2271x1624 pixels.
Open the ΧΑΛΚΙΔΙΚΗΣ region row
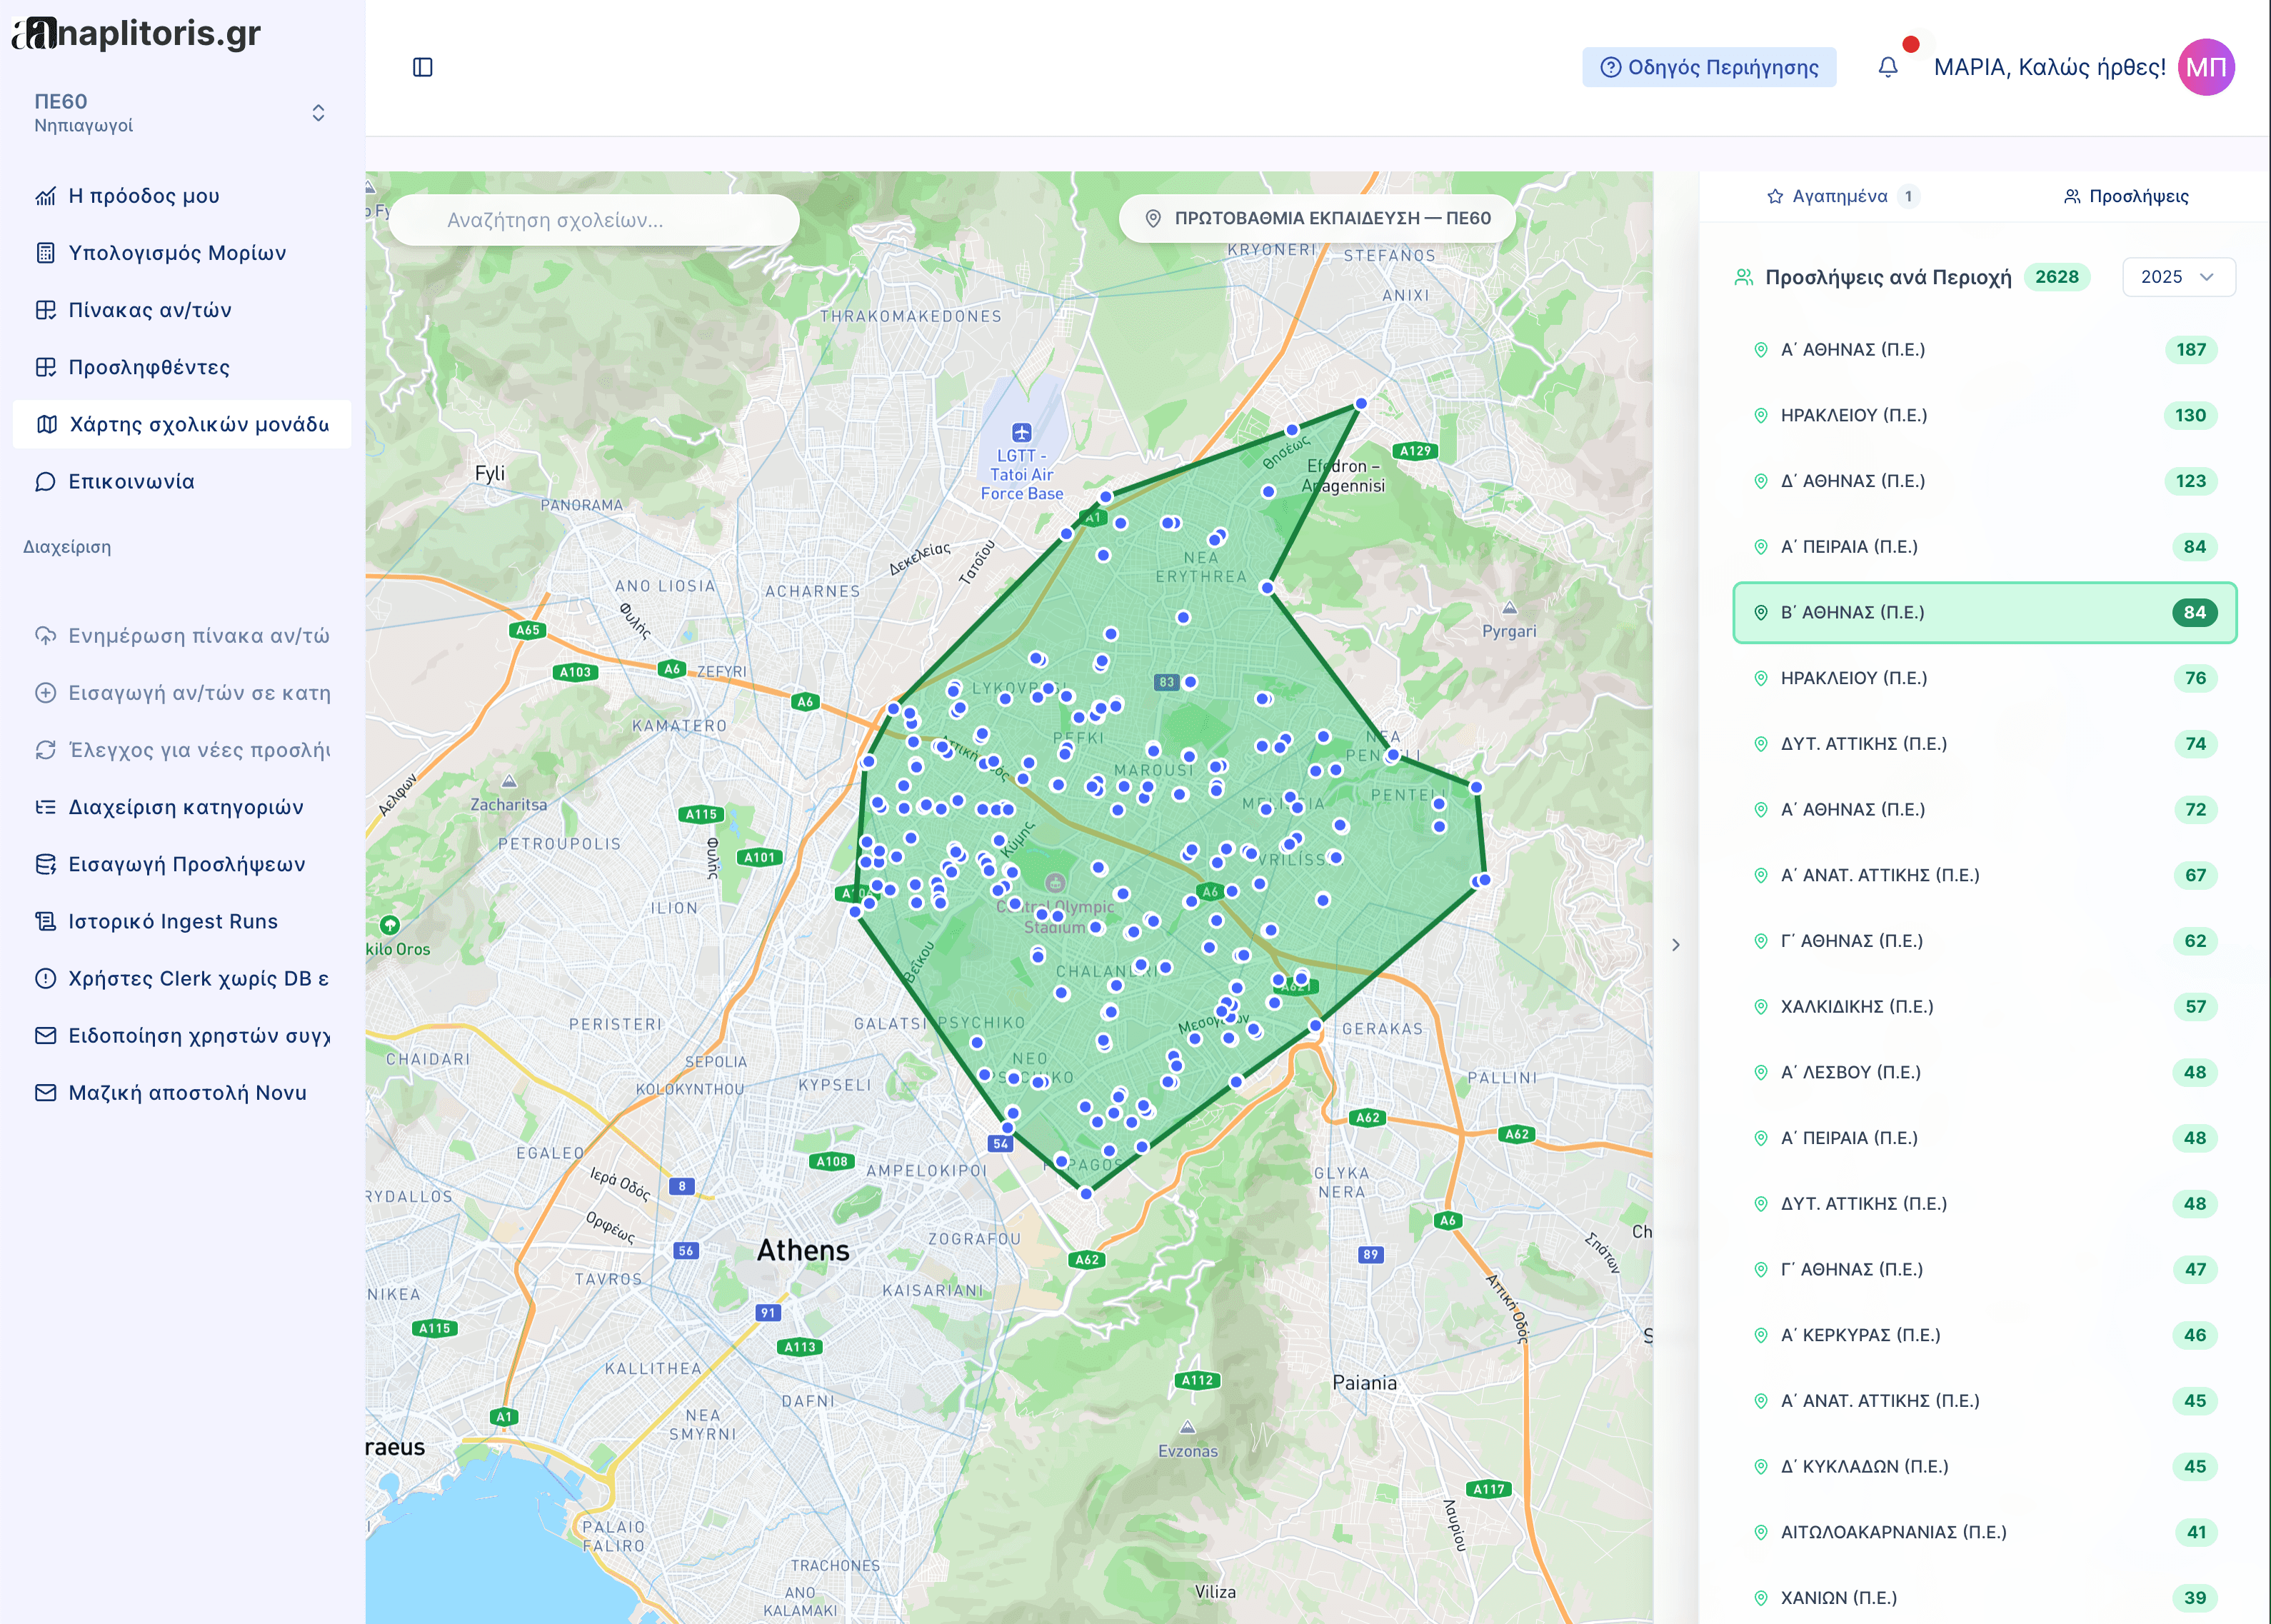[x=1985, y=1007]
